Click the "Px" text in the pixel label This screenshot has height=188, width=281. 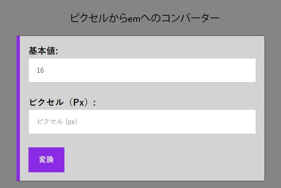click(79, 102)
